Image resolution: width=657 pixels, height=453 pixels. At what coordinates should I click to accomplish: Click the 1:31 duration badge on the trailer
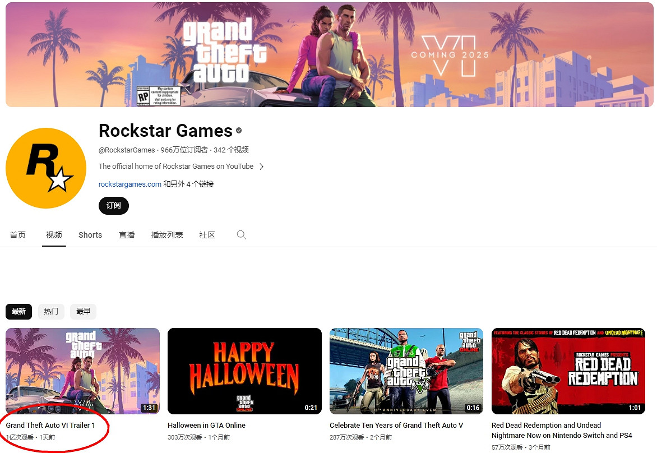point(149,409)
